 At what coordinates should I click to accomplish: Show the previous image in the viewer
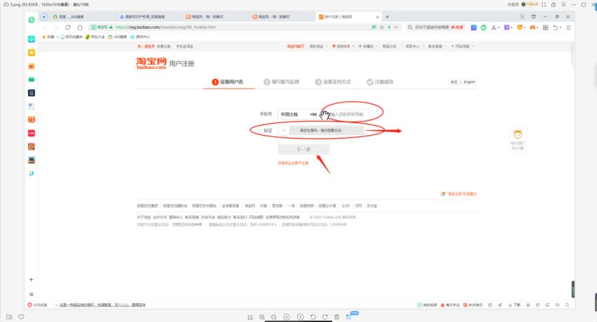tap(288, 317)
